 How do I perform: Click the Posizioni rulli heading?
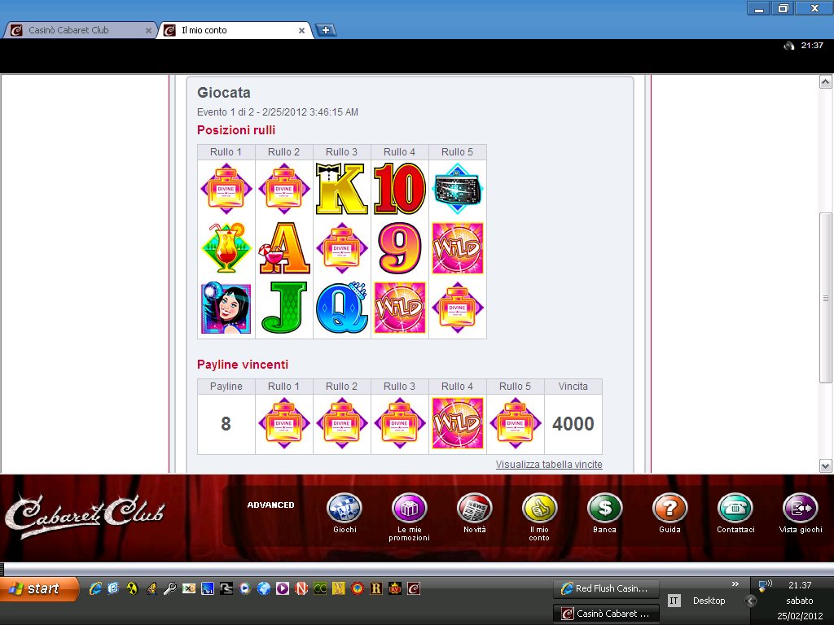(x=236, y=130)
